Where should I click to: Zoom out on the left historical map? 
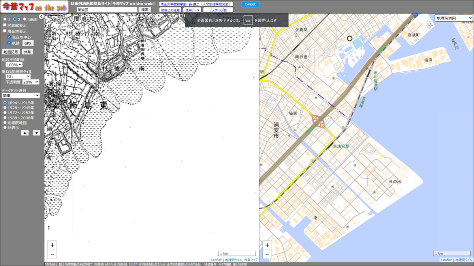(52, 254)
